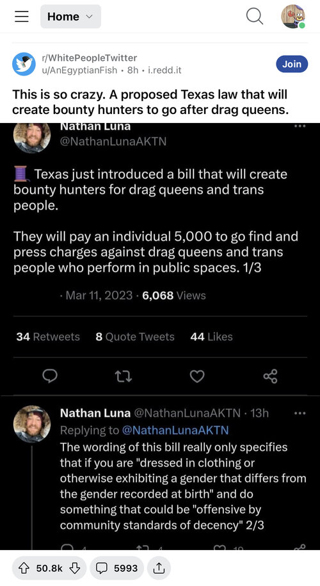Join the WhitePeopleTwitter subreddit
Screen dimensions: 320x586
(x=292, y=64)
